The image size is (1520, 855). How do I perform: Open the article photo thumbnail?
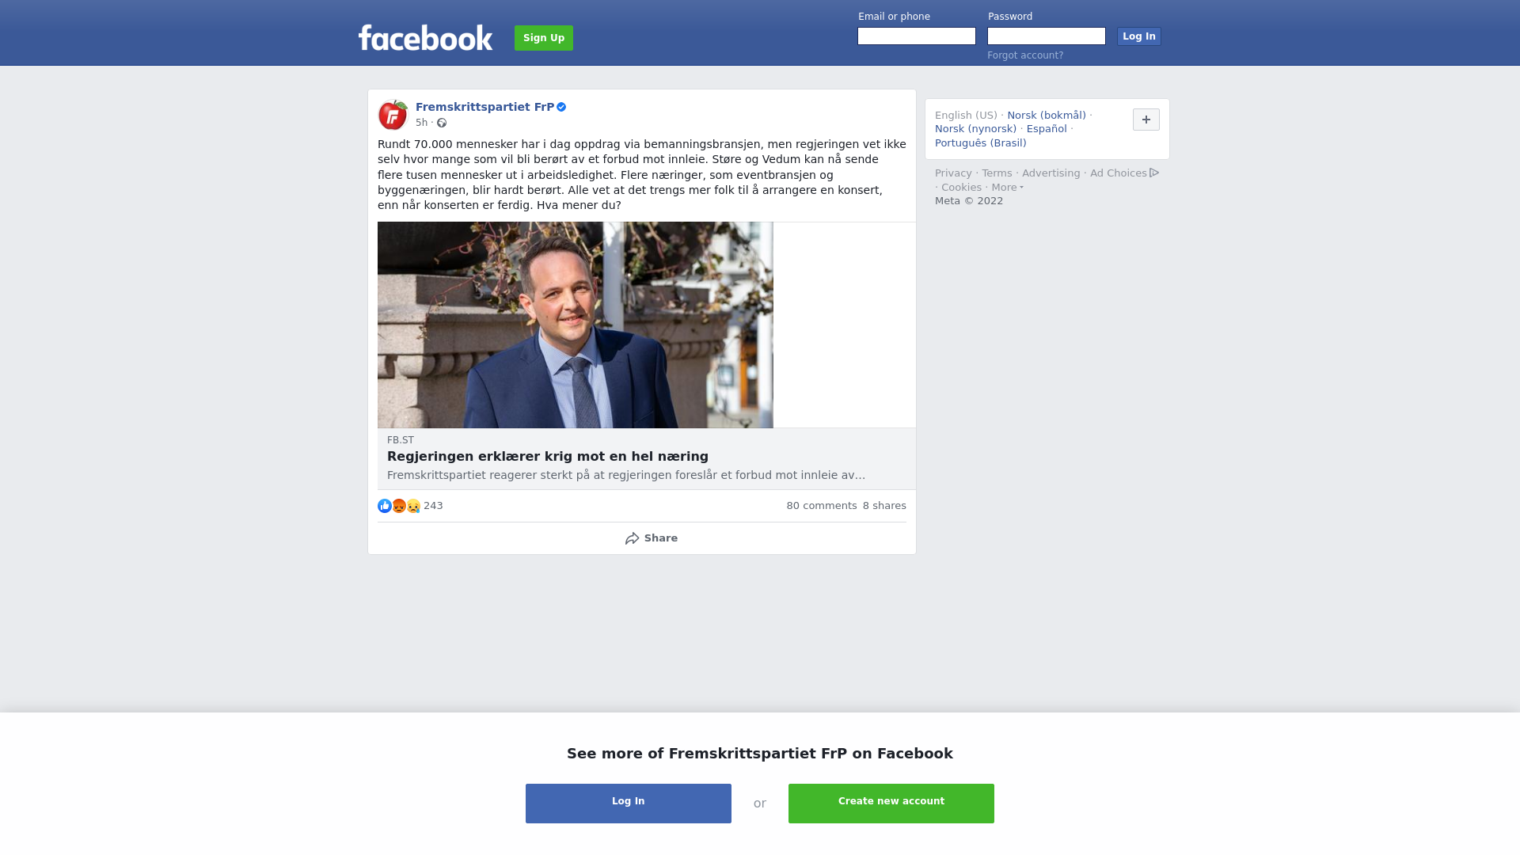(x=576, y=325)
